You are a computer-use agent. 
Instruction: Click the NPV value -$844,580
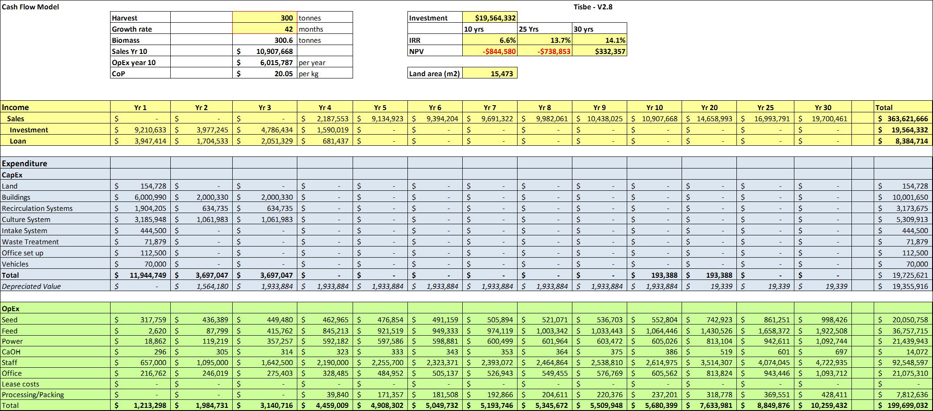tap(490, 51)
